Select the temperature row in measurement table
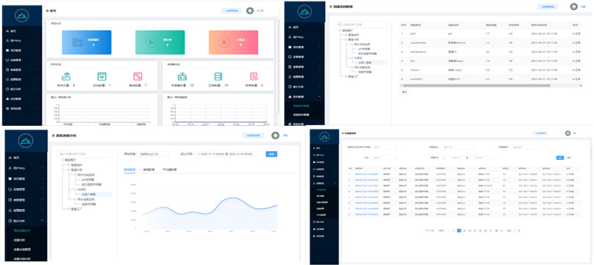 click(x=491, y=52)
